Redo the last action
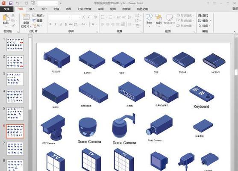 point(26,3)
